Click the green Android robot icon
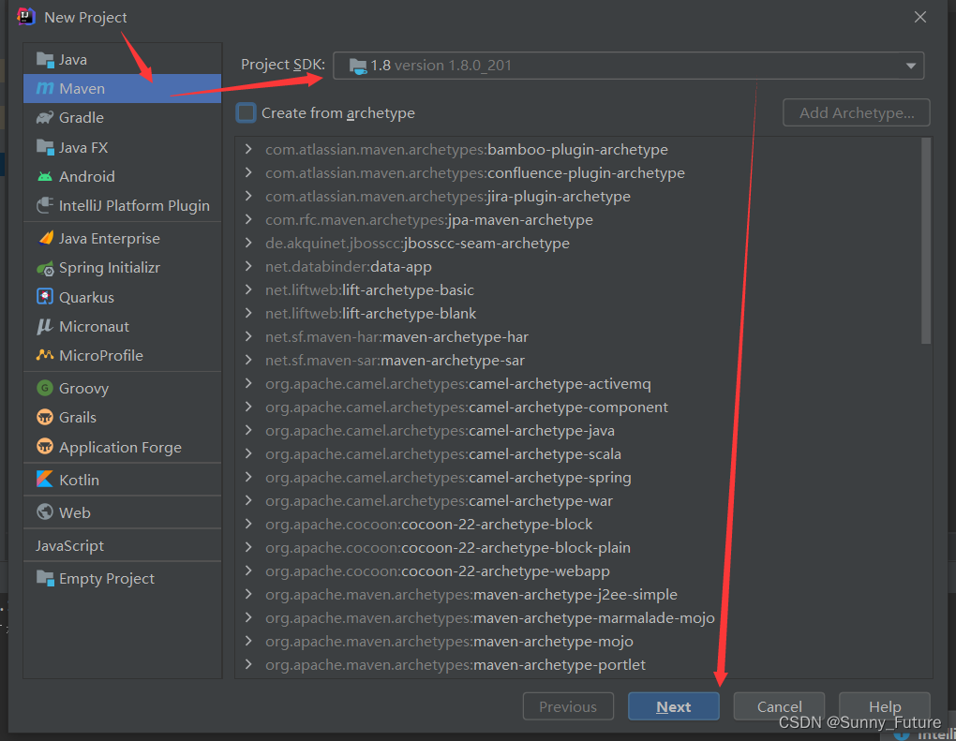 pyautogui.click(x=45, y=177)
